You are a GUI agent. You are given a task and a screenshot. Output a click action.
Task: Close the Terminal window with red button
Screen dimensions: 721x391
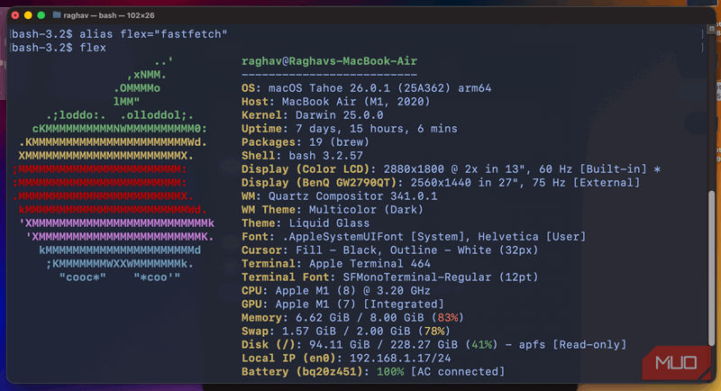[14, 15]
